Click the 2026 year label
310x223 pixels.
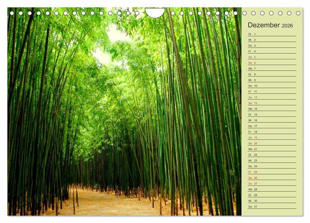pos(287,26)
